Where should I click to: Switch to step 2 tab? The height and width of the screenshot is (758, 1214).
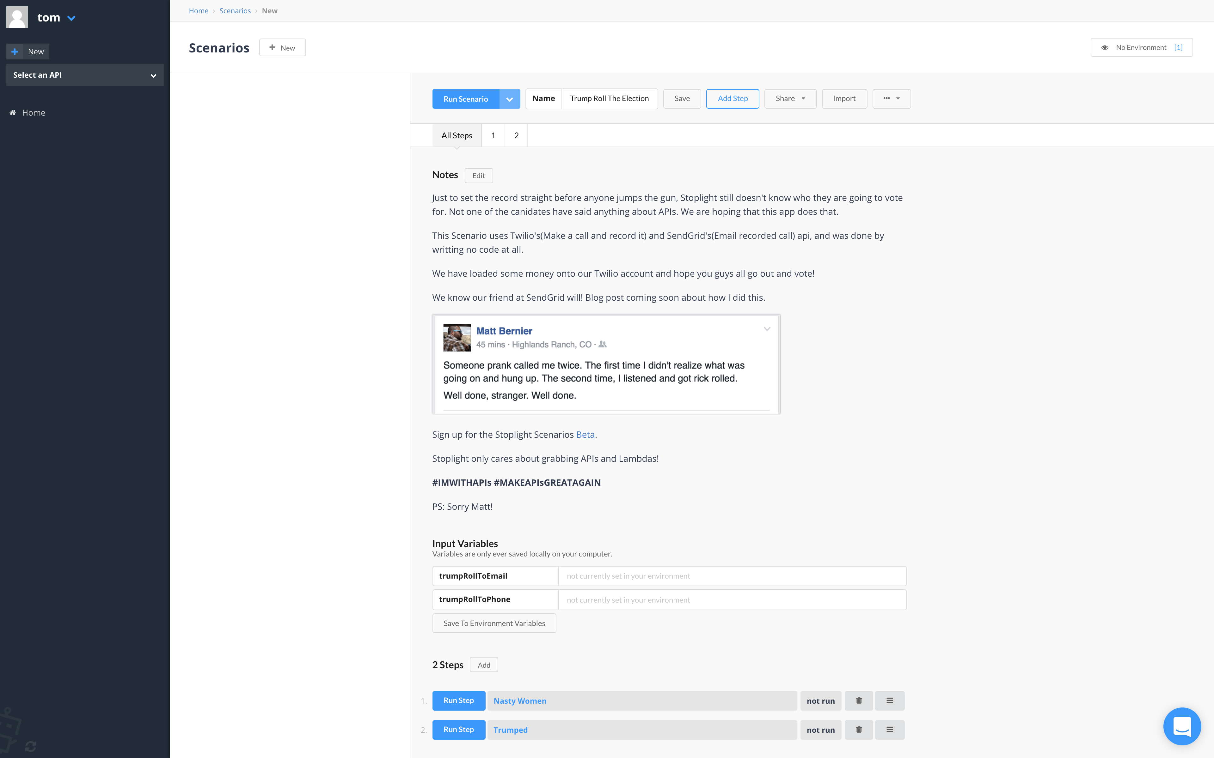tap(516, 135)
